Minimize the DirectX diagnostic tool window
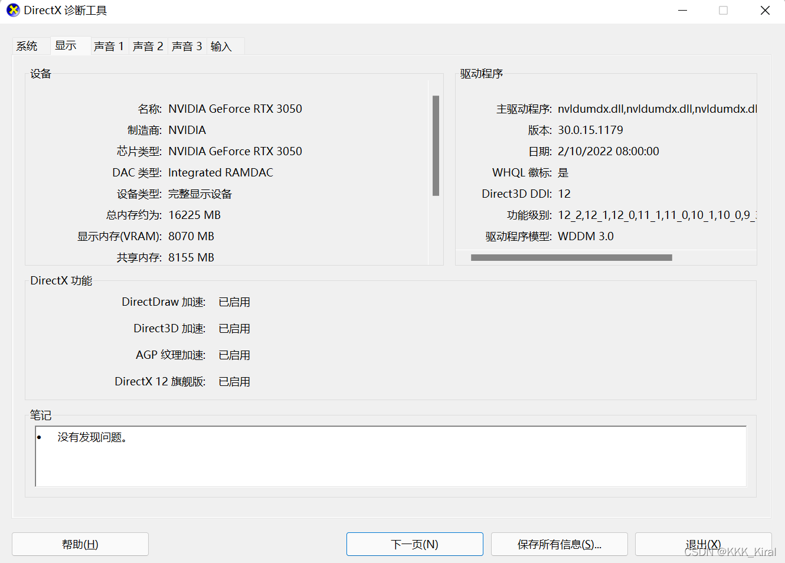The height and width of the screenshot is (563, 785). pos(682,11)
